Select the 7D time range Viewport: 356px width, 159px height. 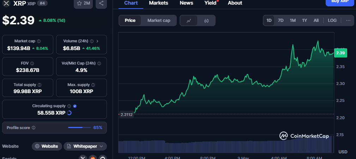pos(281,20)
